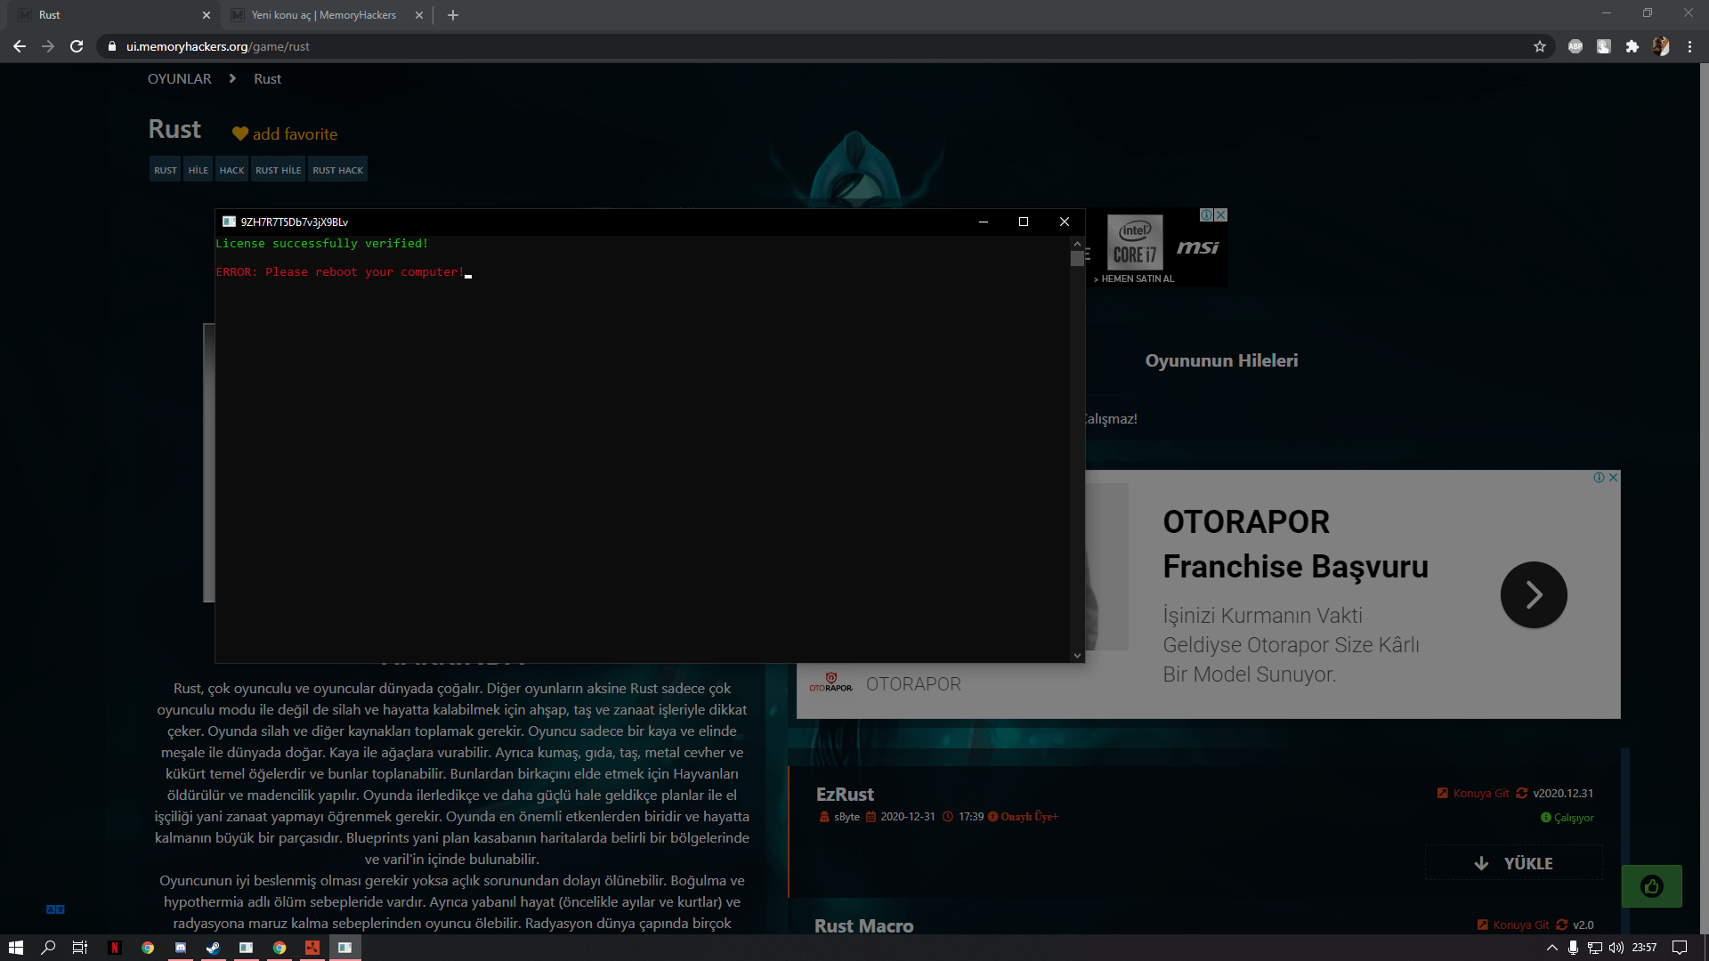Minimize the console window
1709x961 pixels.
(x=984, y=222)
